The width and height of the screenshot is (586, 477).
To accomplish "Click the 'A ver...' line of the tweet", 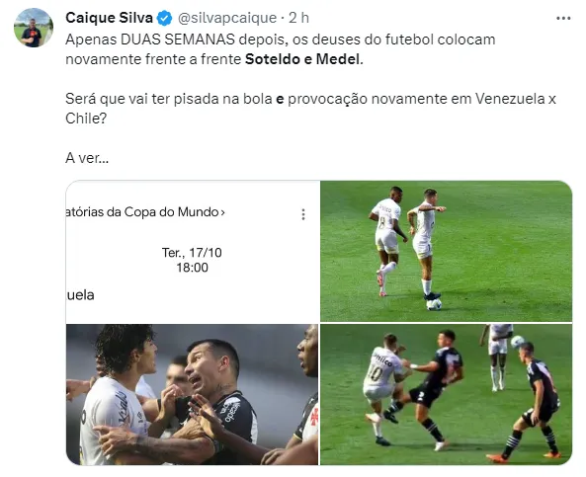I will (87, 158).
